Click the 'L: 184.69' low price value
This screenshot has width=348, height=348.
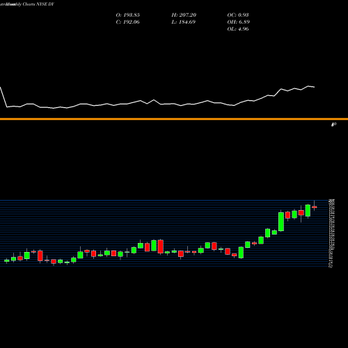pos(184,22)
